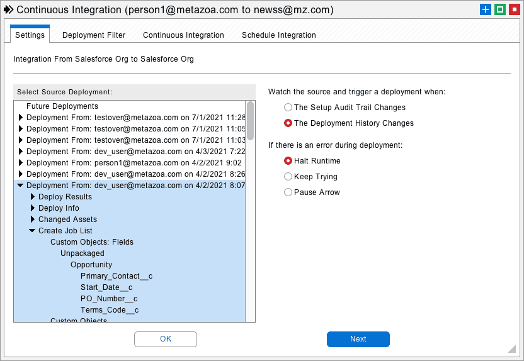Open the Schedule Integration tab

click(279, 35)
